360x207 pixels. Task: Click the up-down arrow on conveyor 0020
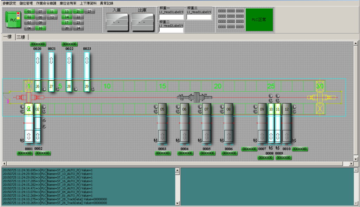point(38,60)
